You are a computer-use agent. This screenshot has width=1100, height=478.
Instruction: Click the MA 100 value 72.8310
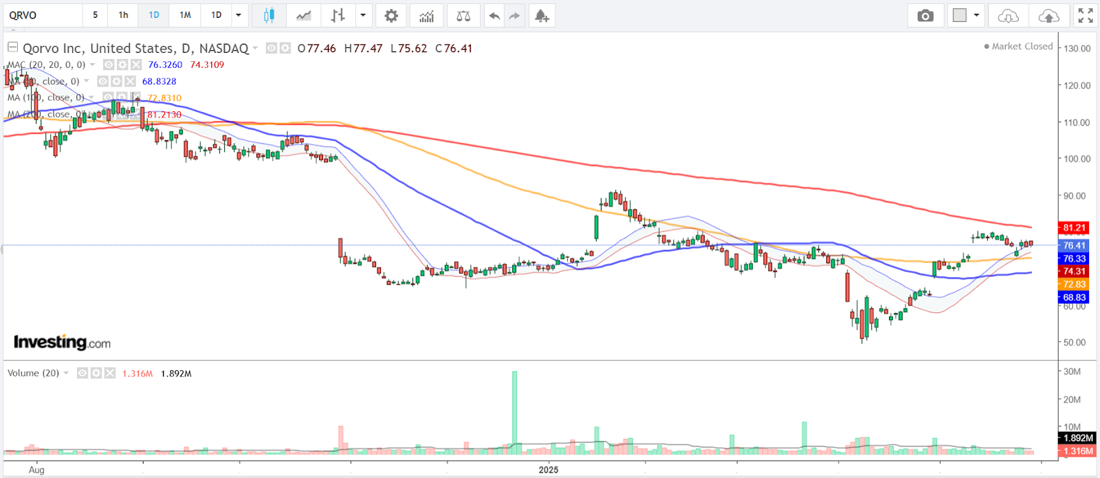click(164, 98)
